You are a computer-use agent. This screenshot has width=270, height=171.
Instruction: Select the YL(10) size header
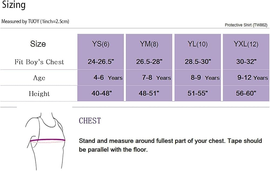pos(198,44)
